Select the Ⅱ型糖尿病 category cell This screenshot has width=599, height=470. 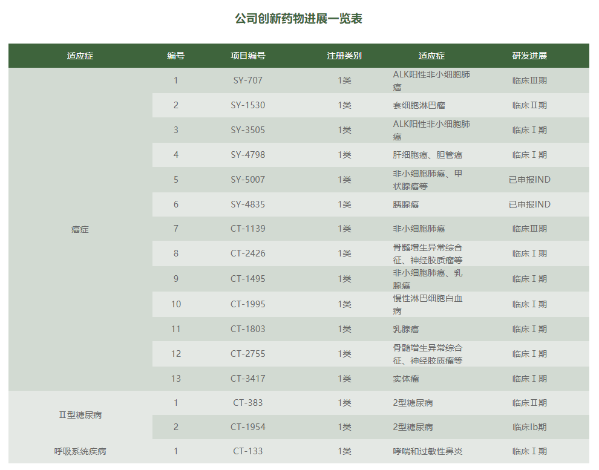[x=80, y=415]
